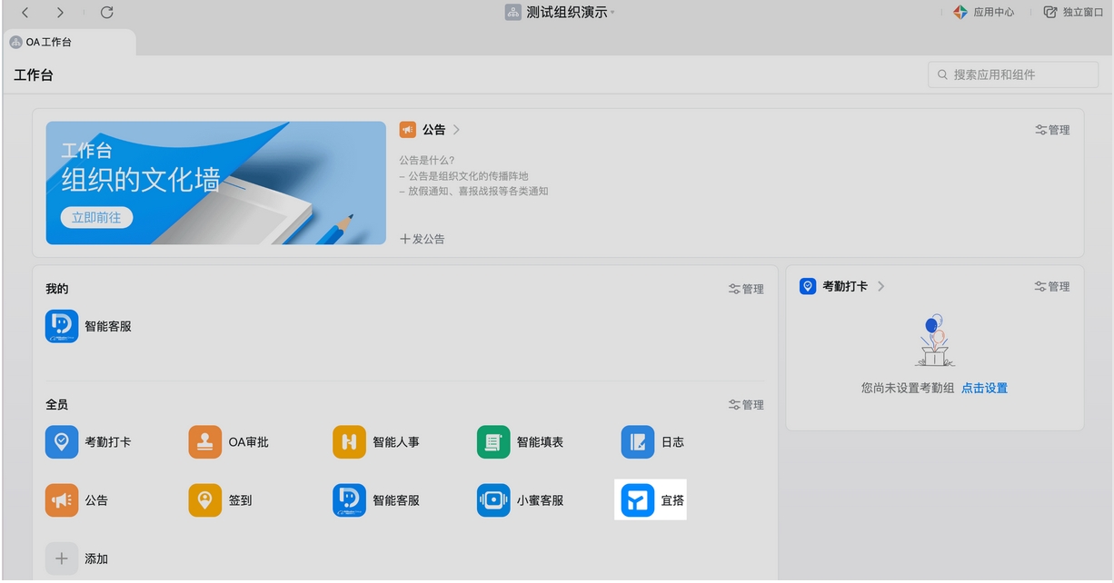The height and width of the screenshot is (583, 1114).
Task: Click the 小蜜客服 app label
Action: 540,500
